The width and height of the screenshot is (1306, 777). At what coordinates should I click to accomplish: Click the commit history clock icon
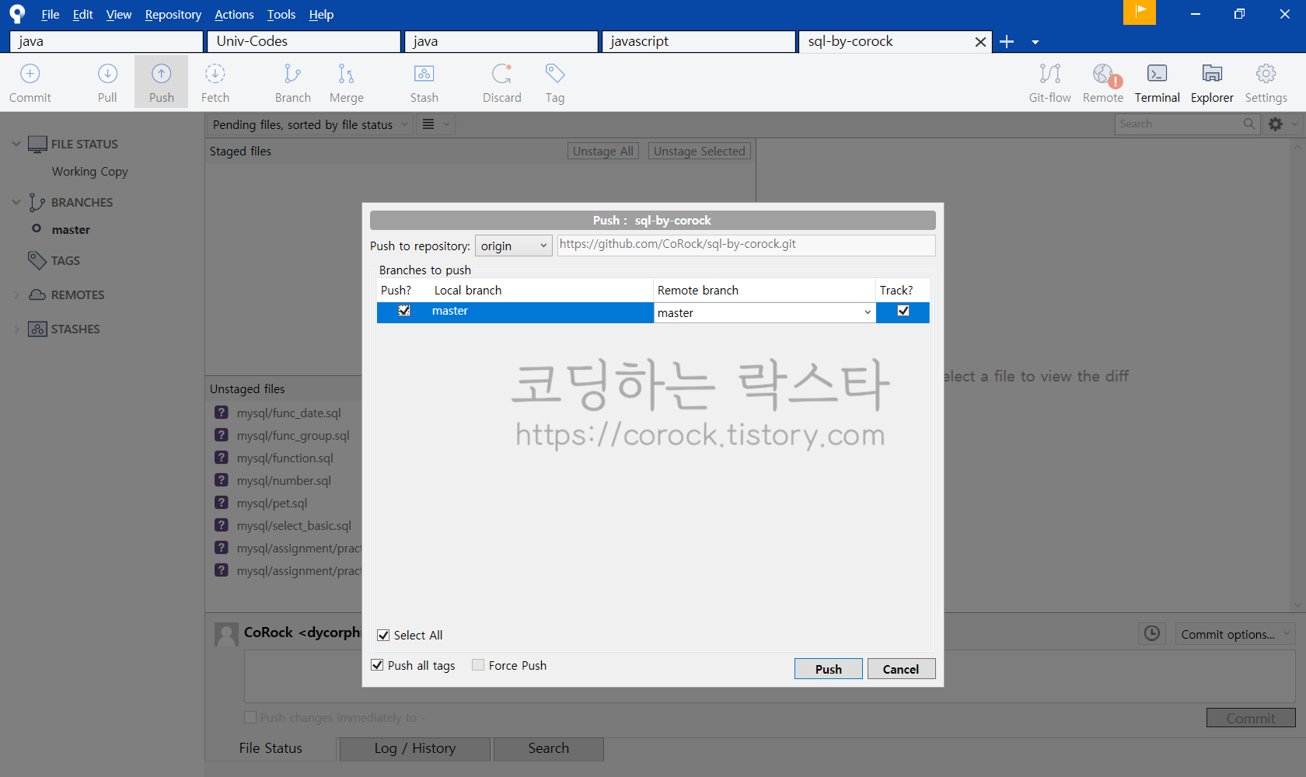(1152, 633)
